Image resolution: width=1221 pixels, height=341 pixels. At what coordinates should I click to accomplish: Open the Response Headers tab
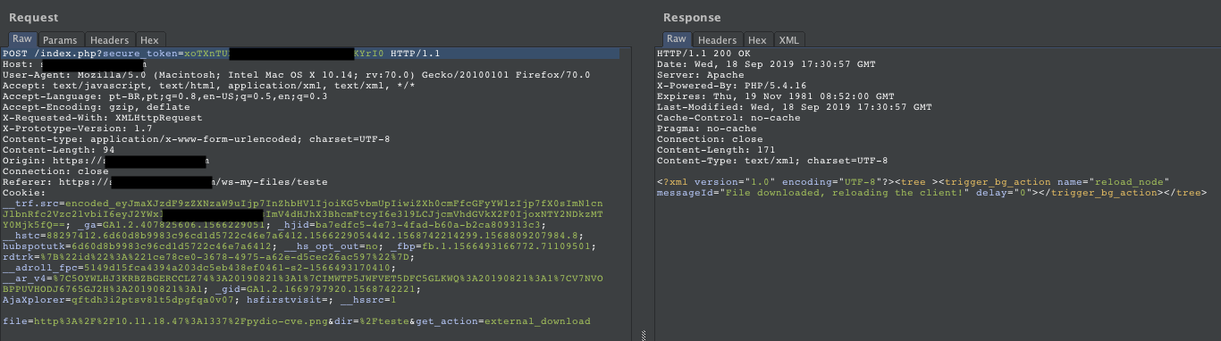click(718, 40)
